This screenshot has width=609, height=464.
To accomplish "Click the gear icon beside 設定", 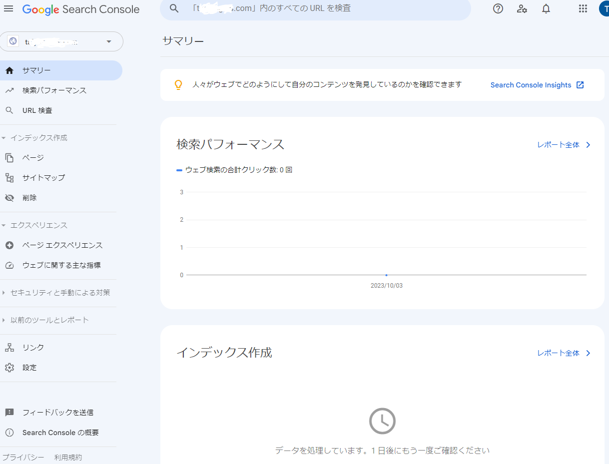I will click(x=9, y=368).
